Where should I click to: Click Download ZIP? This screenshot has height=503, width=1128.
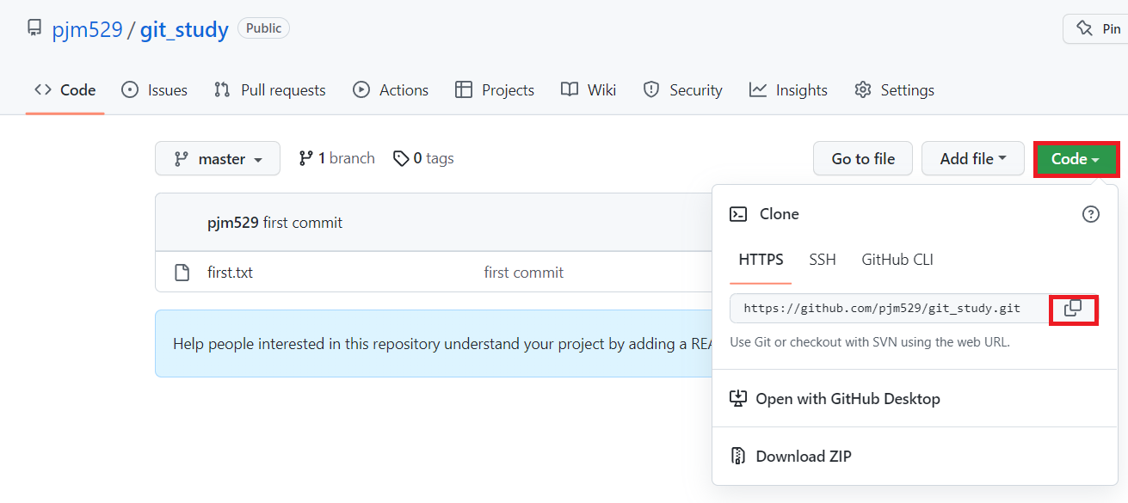[804, 457]
